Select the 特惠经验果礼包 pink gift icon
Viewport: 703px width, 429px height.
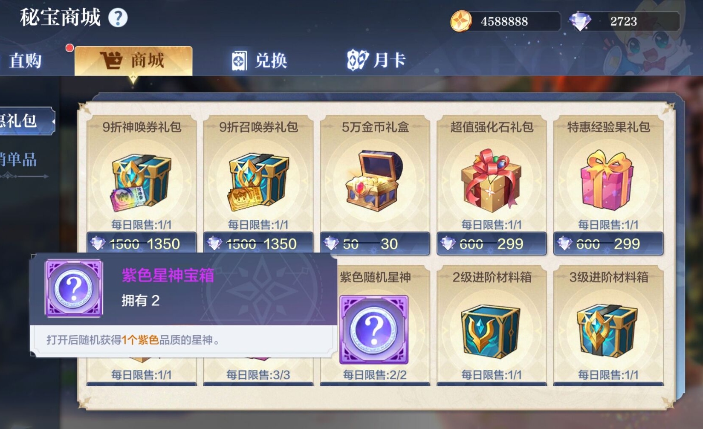pyautogui.click(x=608, y=180)
